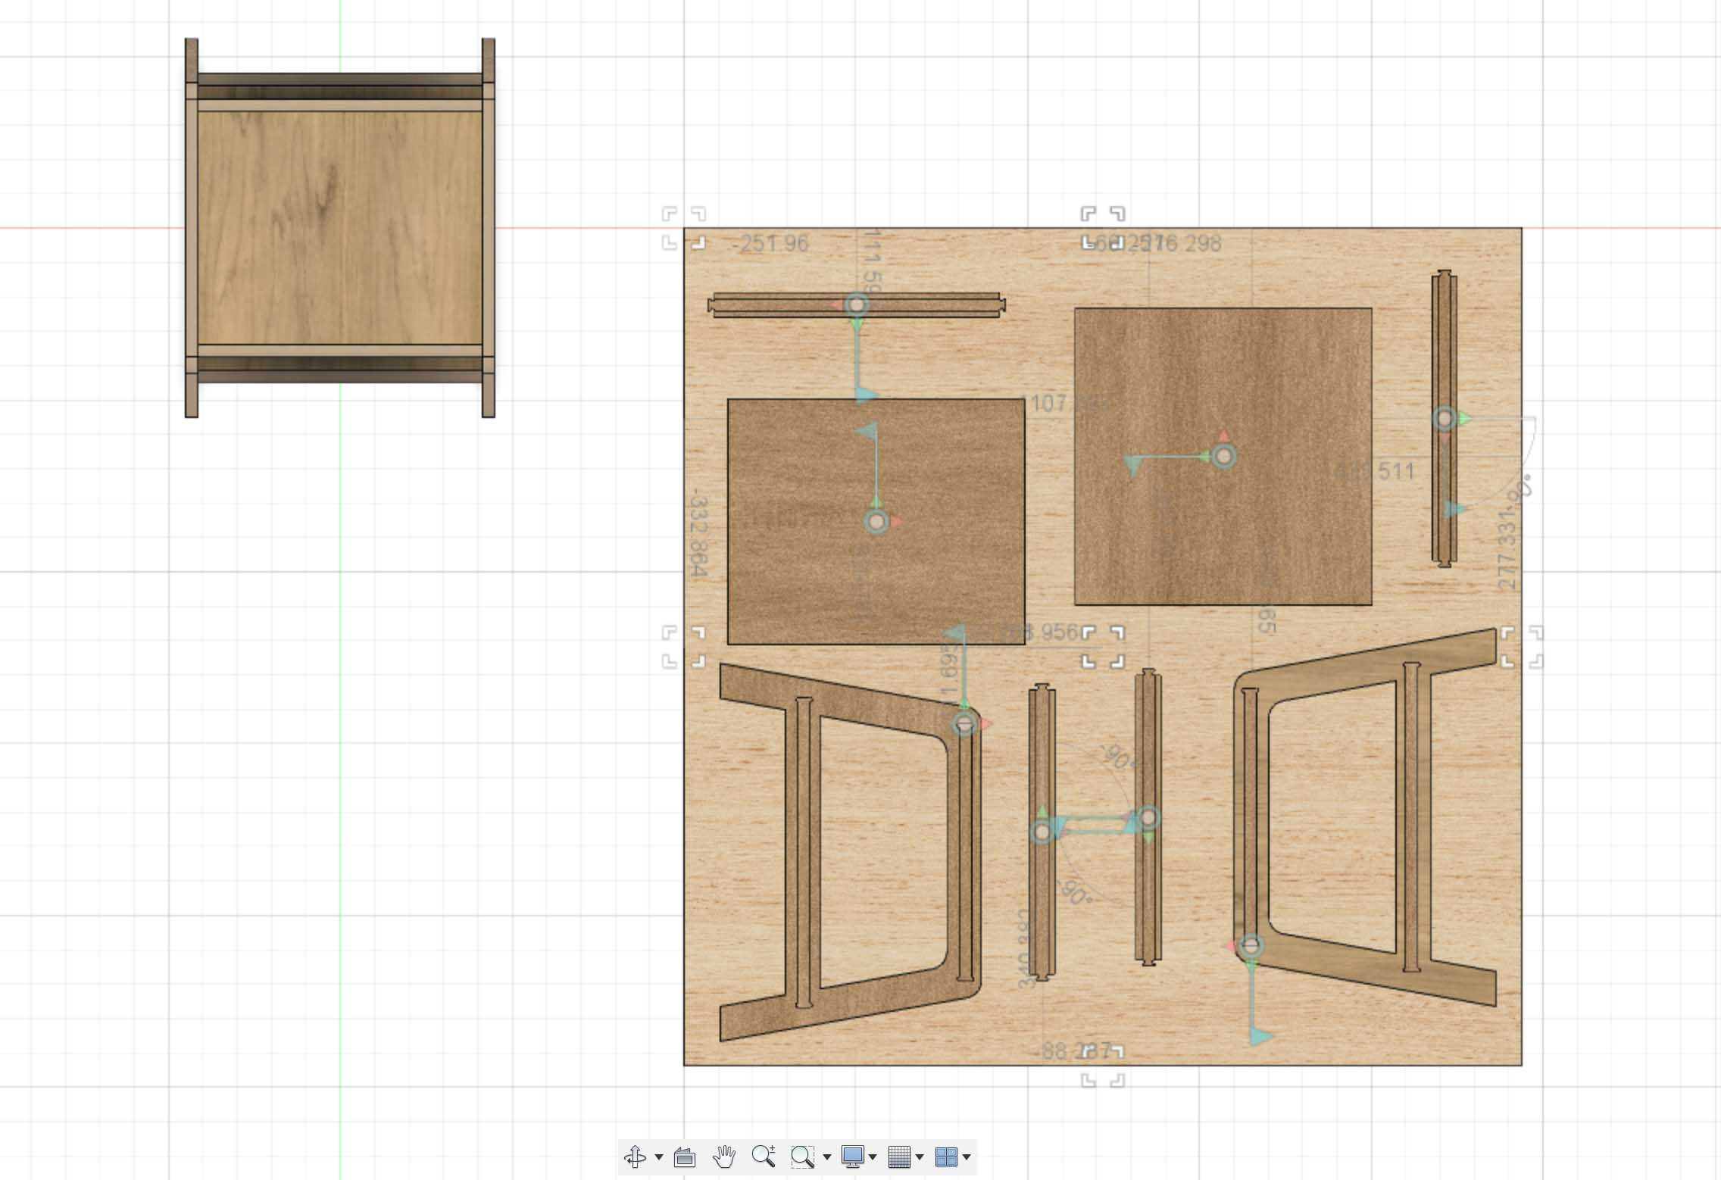Click the Viewports layout icon
1721x1180 pixels.
[945, 1157]
